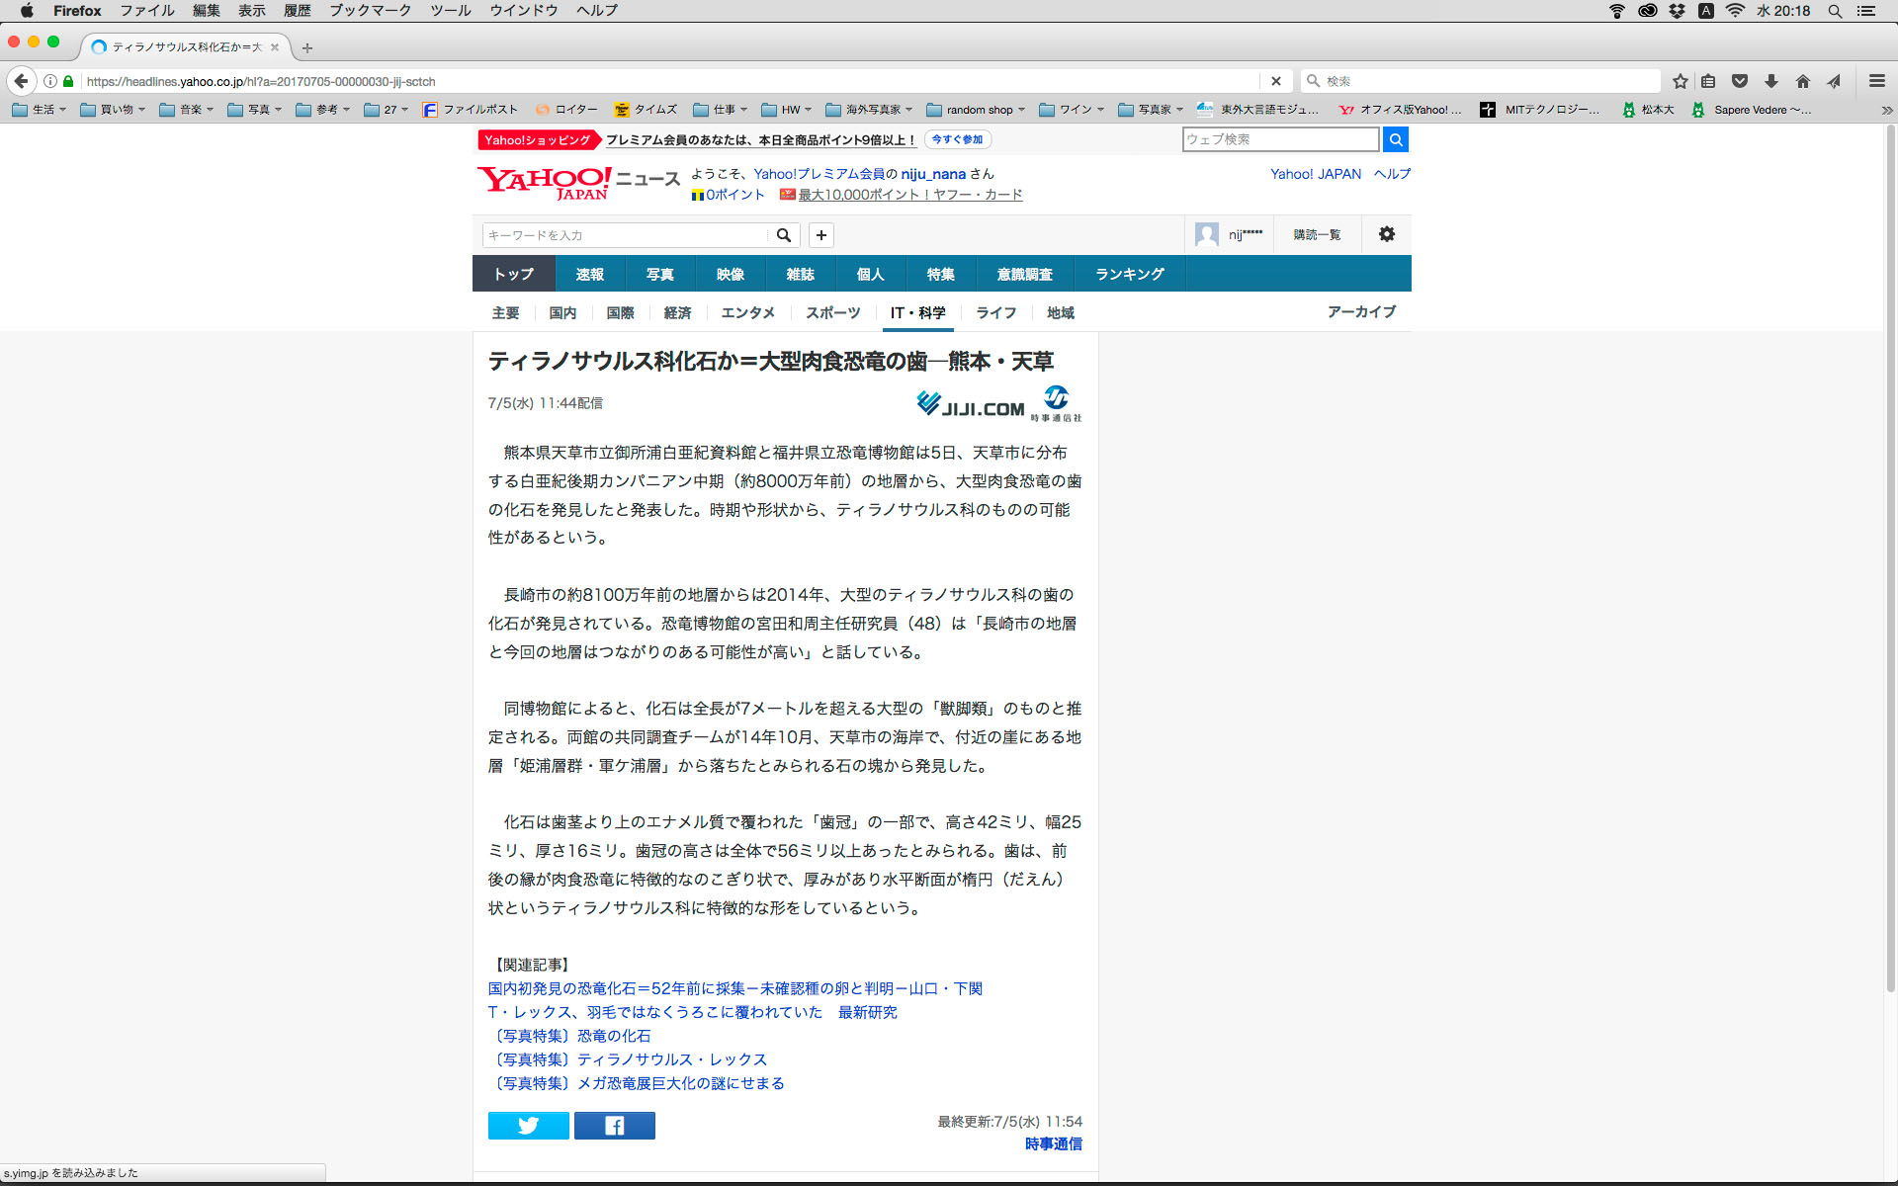1898x1186 pixels.
Task: Click the plus icon beside keyword search
Action: pyautogui.click(x=820, y=235)
